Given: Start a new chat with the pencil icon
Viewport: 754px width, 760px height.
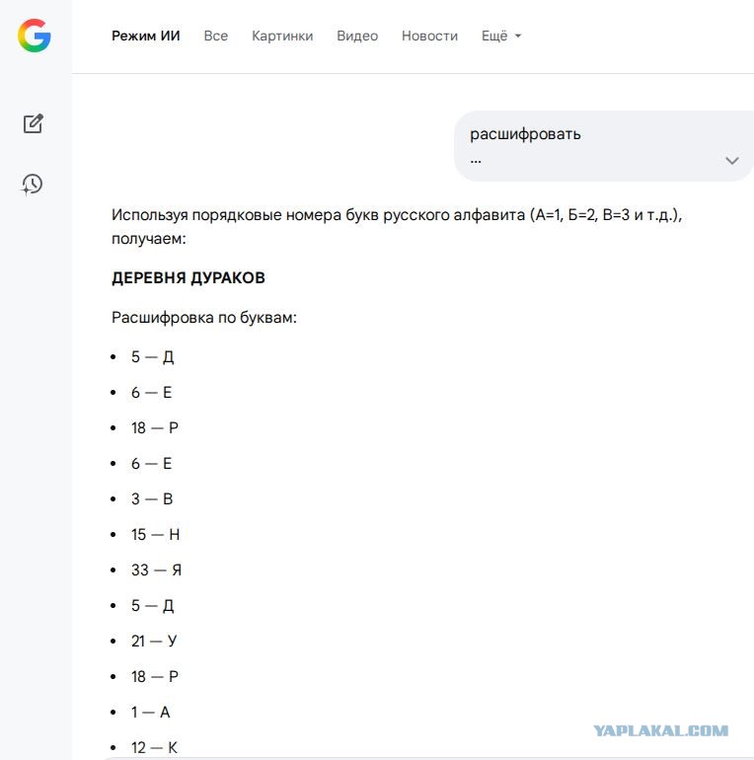Looking at the screenshot, I should pyautogui.click(x=34, y=123).
